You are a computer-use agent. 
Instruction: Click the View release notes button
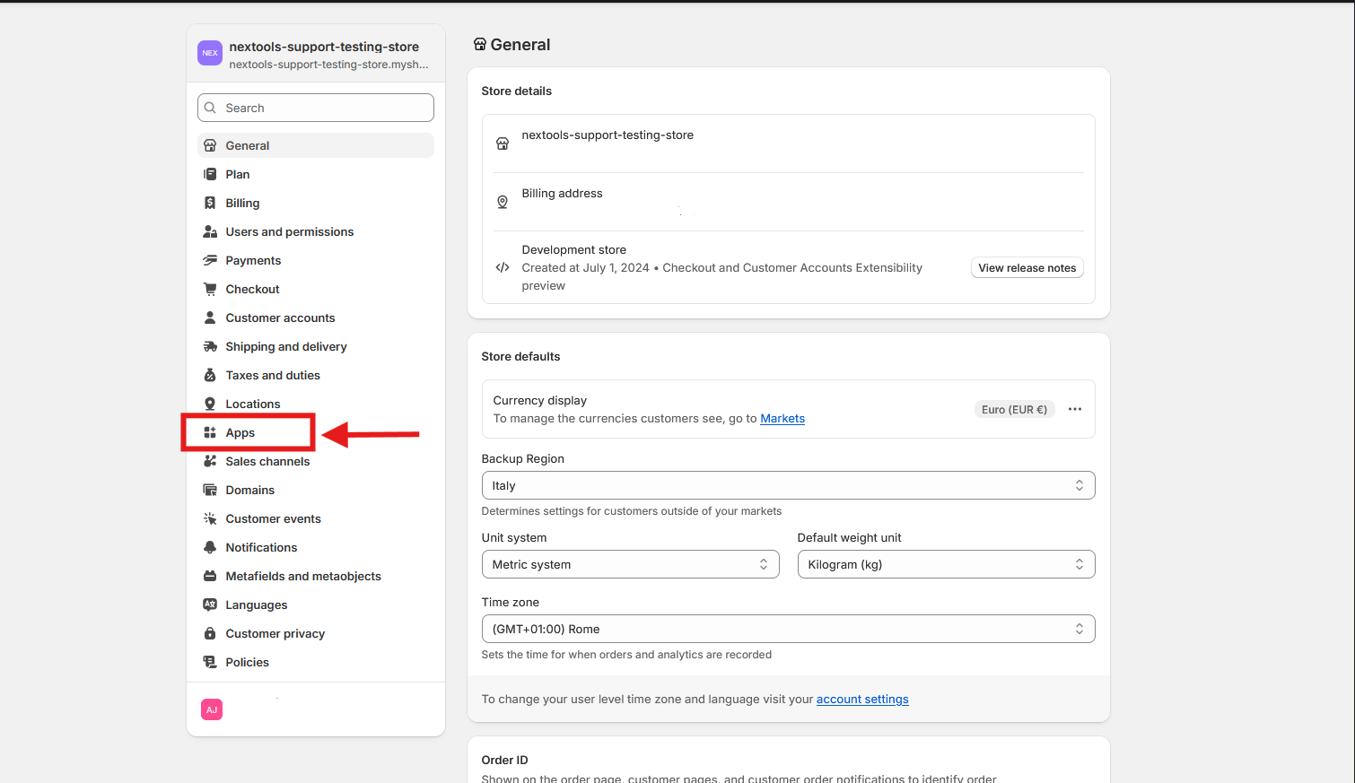click(x=1027, y=267)
